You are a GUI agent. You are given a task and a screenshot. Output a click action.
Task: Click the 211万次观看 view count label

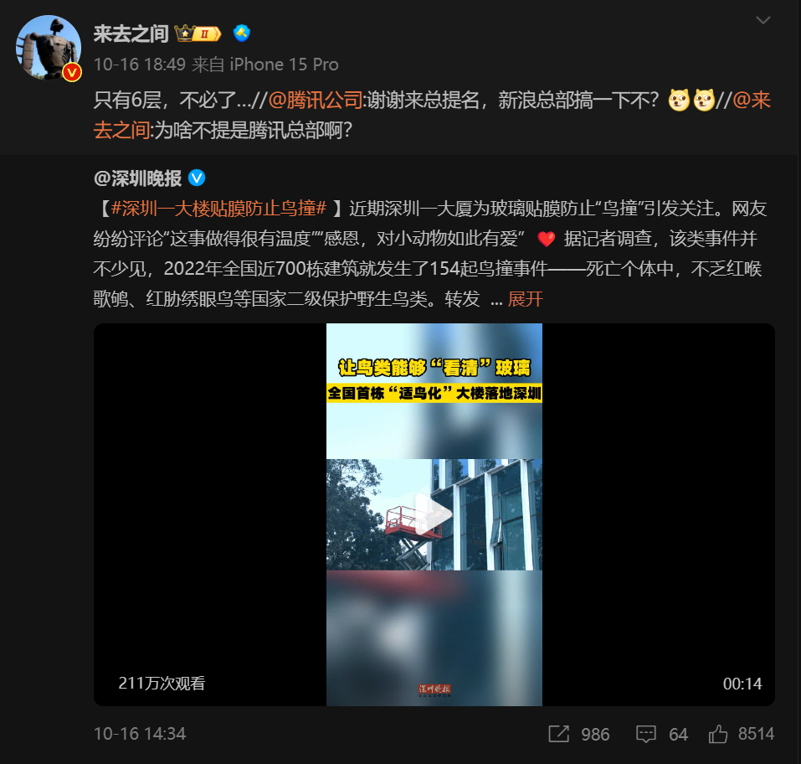point(162,684)
